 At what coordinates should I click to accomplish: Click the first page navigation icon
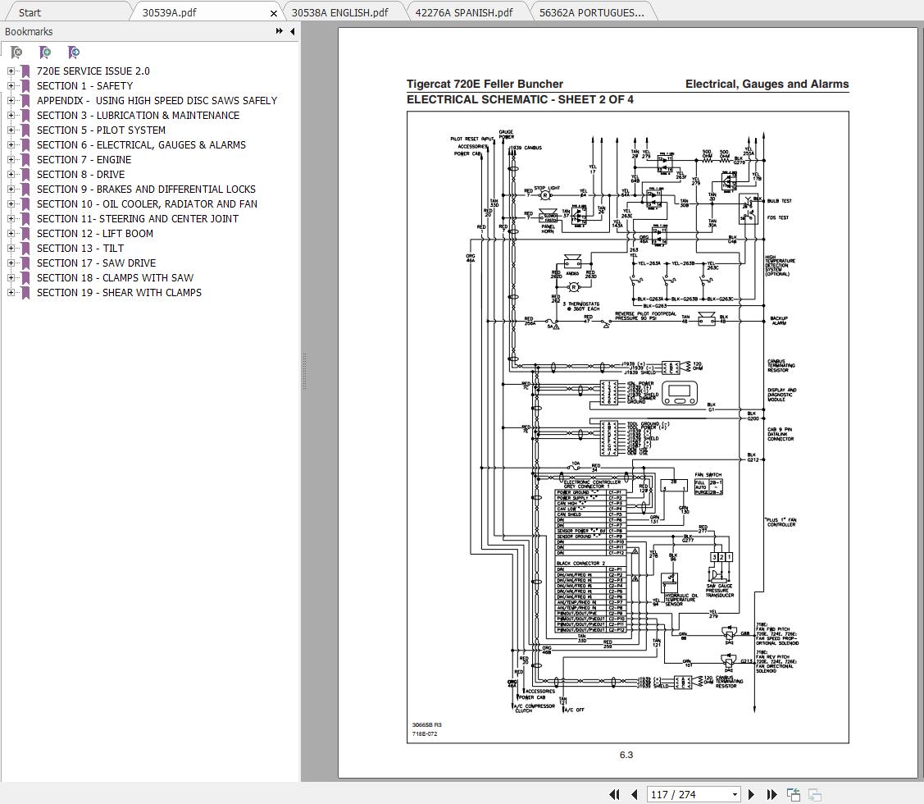(614, 793)
